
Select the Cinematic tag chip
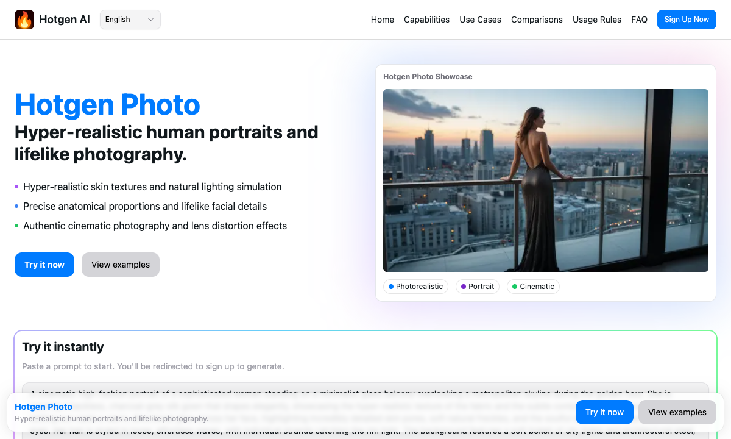[532, 287]
